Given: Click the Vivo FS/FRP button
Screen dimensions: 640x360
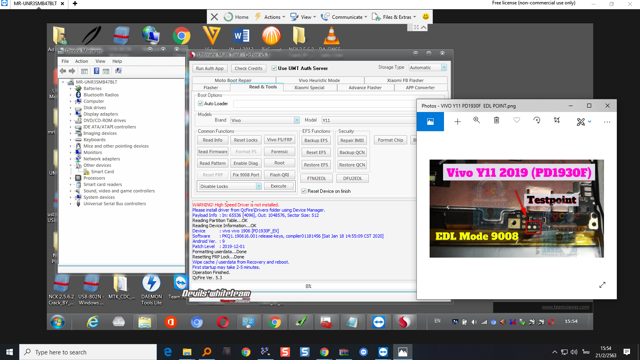Looking at the screenshot, I should pyautogui.click(x=280, y=140).
